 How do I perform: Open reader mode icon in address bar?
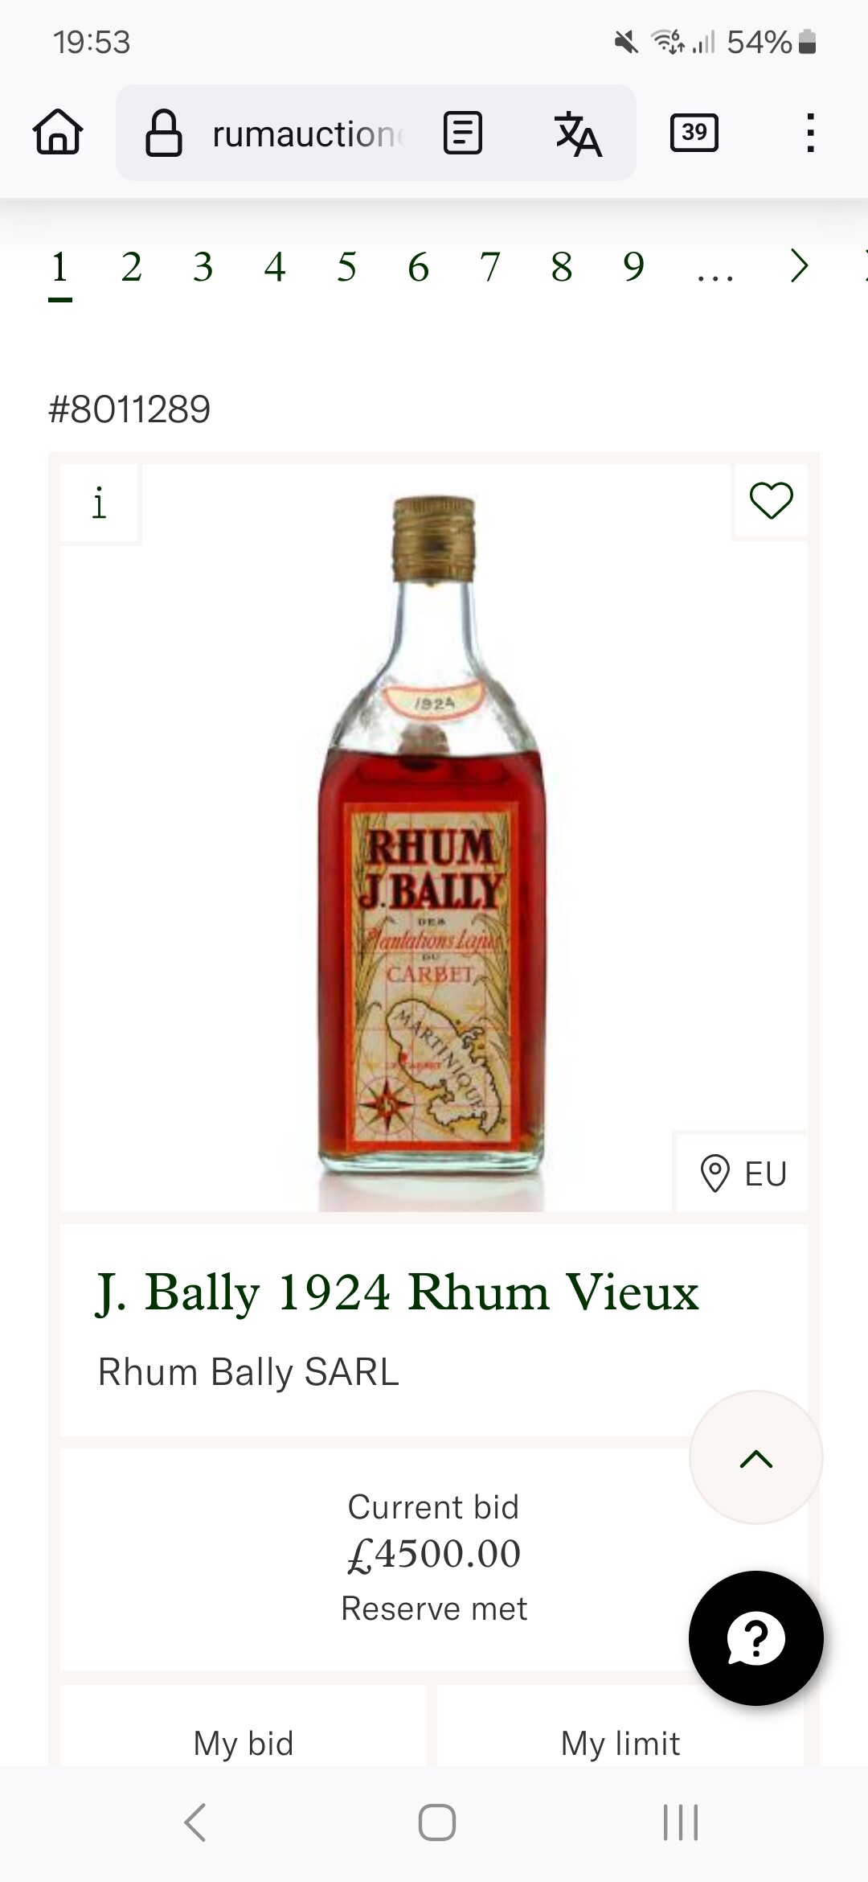[x=463, y=133]
